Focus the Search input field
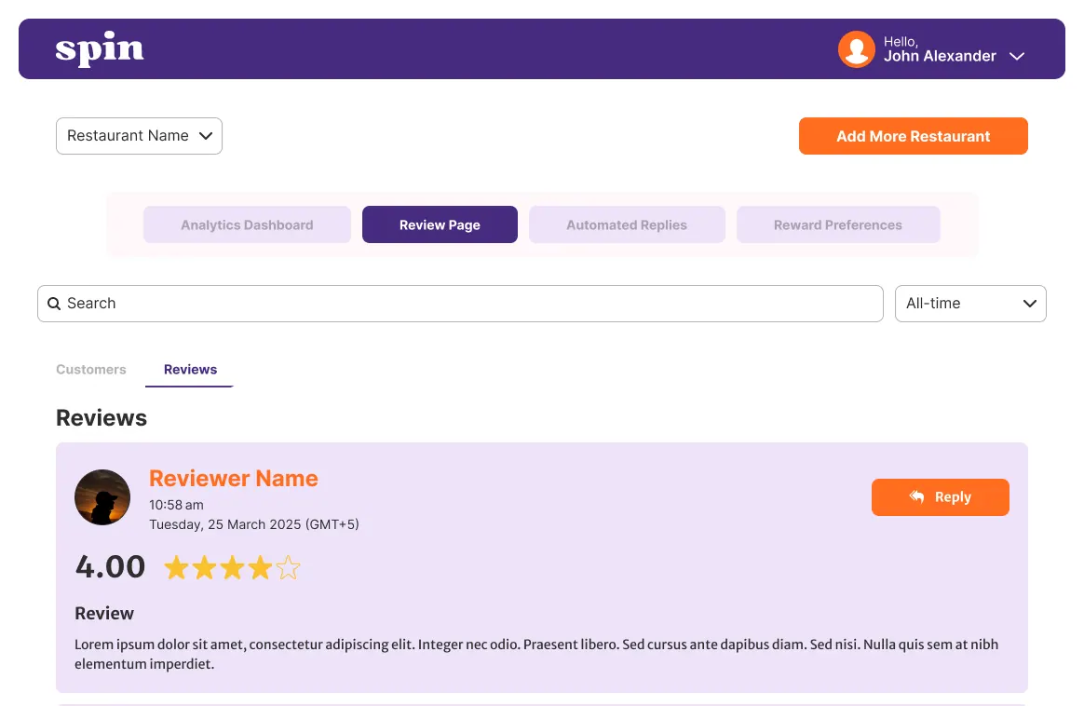Screen dimensions: 1084x706 click(x=460, y=304)
